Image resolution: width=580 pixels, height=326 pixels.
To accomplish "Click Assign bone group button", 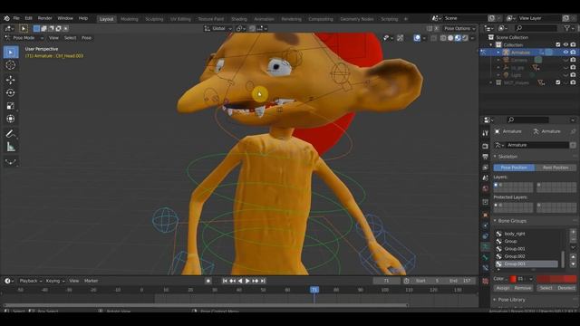I will (502, 288).
